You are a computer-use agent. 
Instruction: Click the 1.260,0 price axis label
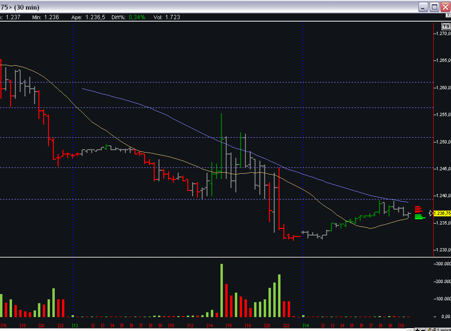pyautogui.click(x=443, y=88)
